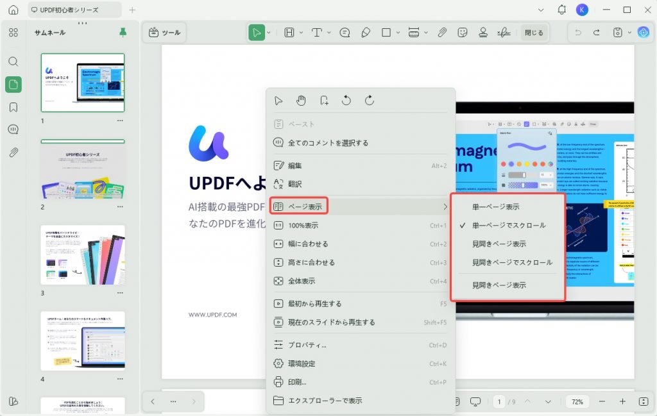Click rotate counterclockwise icon in context menu
Image resolution: width=657 pixels, height=416 pixels.
tap(346, 101)
